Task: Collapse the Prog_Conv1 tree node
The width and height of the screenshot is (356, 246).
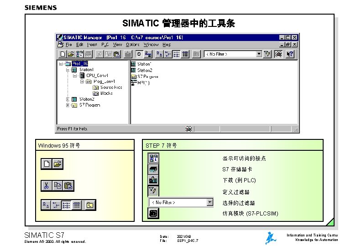Action: 82,82
